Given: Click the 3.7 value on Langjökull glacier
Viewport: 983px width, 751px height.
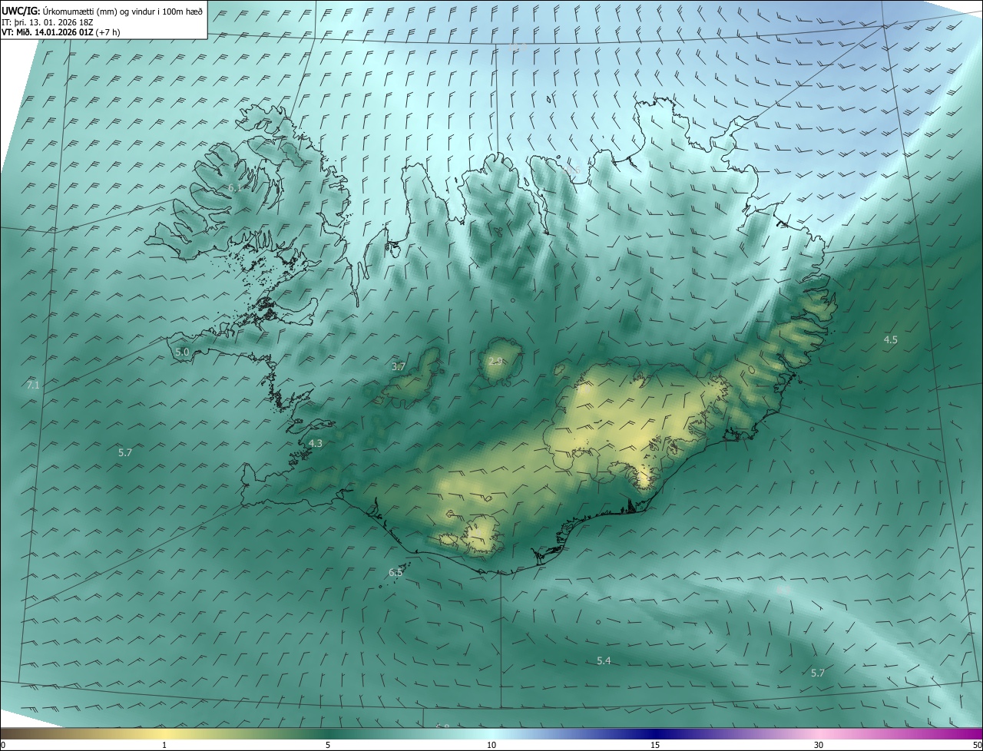Looking at the screenshot, I should point(399,366).
